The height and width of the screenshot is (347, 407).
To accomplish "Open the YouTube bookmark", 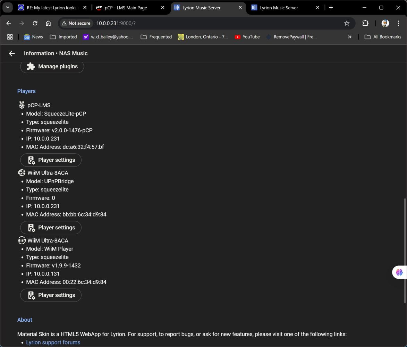I will [247, 37].
